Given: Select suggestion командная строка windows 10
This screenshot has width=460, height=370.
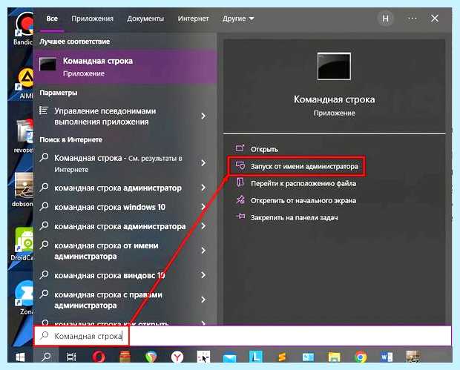Looking at the screenshot, I should (x=110, y=208).
